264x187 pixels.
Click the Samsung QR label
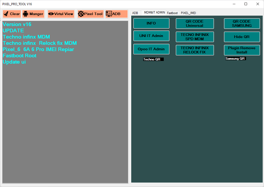tap(235, 59)
